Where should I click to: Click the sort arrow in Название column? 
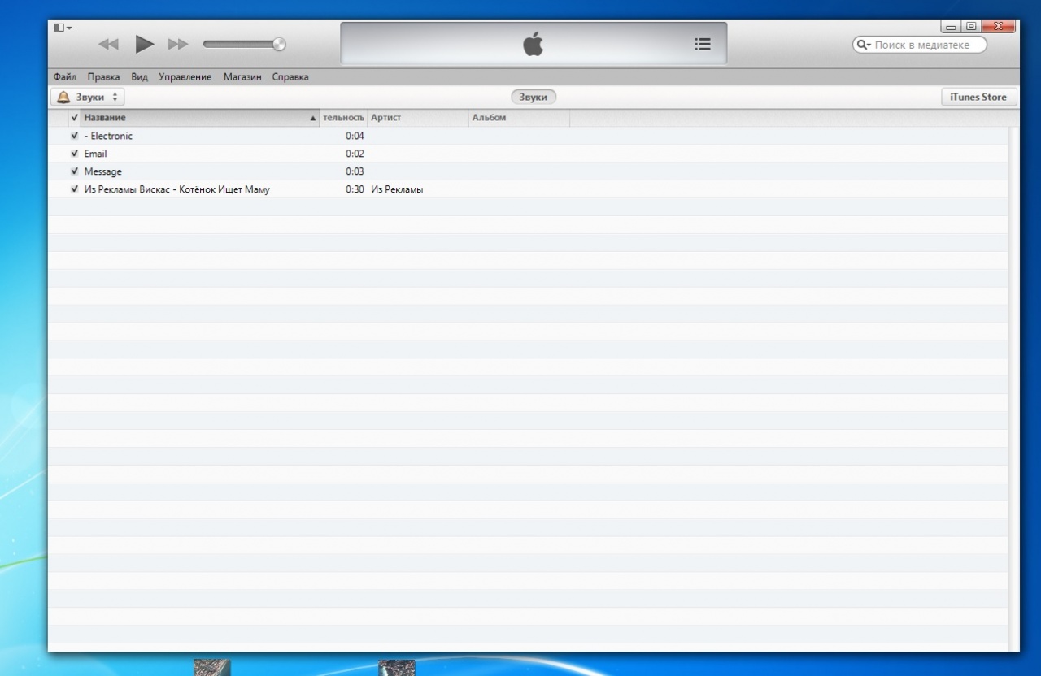coord(314,119)
